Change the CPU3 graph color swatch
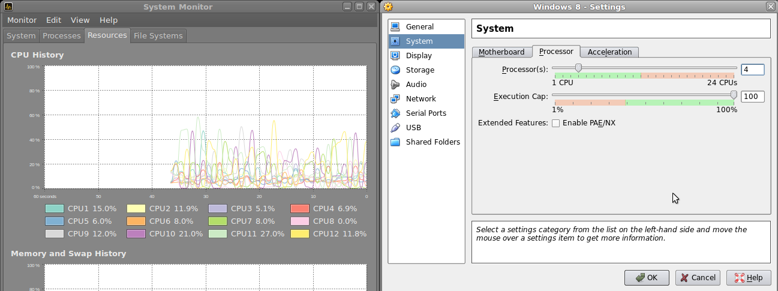Image resolution: width=778 pixels, height=291 pixels. pyautogui.click(x=218, y=209)
